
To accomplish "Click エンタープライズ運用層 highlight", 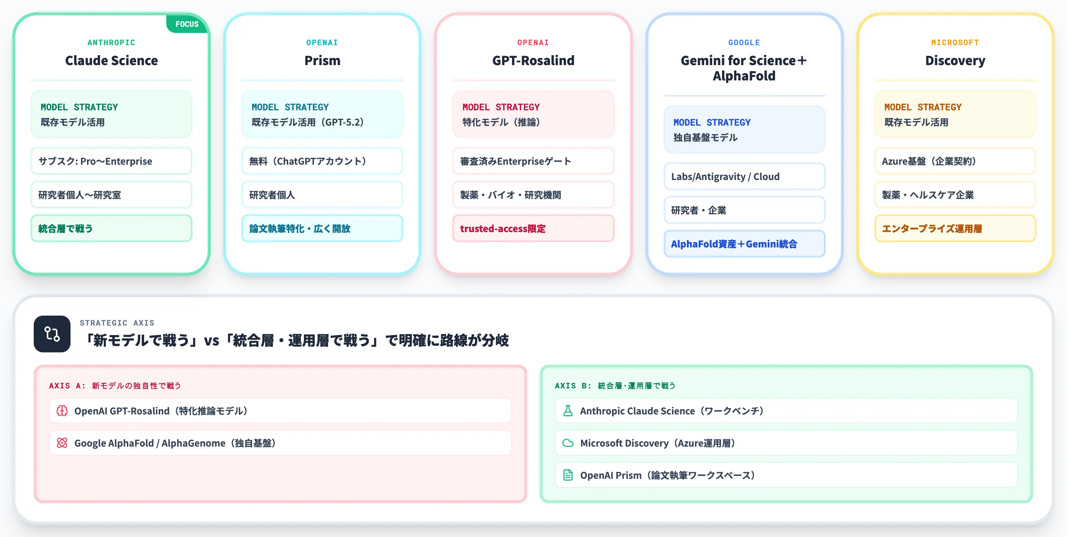I will pos(955,228).
